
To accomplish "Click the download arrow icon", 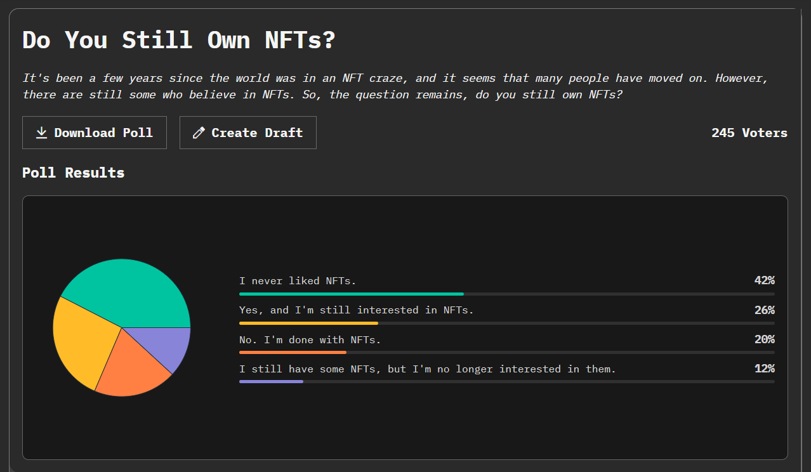I will point(41,132).
